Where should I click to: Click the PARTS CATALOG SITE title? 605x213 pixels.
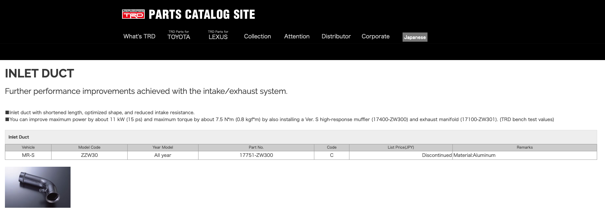(x=202, y=14)
